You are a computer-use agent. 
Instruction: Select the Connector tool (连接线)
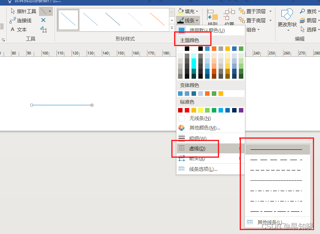tap(21, 20)
